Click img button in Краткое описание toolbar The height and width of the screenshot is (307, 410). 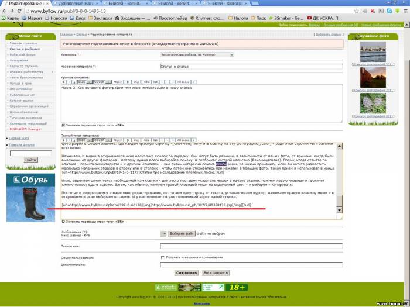[136, 82]
